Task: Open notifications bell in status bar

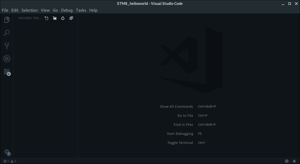Action: pos(294,161)
